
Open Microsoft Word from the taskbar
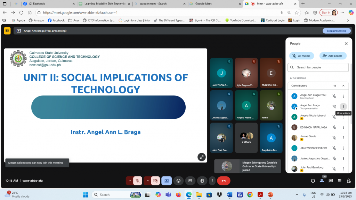coord(229,194)
